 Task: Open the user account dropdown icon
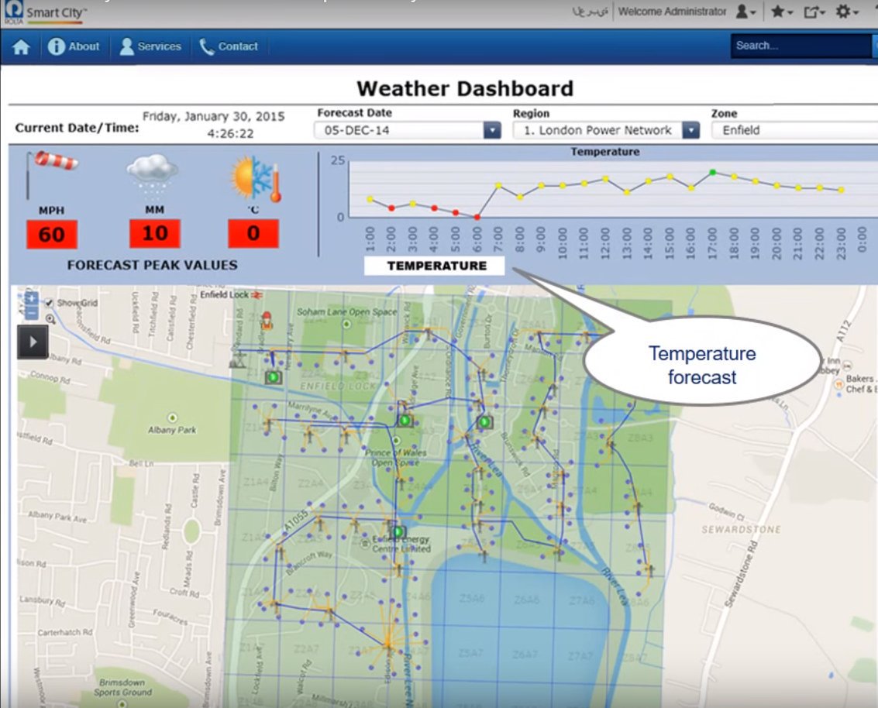(745, 11)
